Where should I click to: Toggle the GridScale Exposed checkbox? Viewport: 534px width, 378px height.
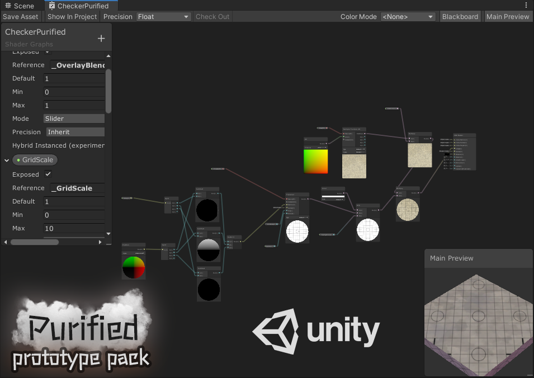tap(48, 174)
